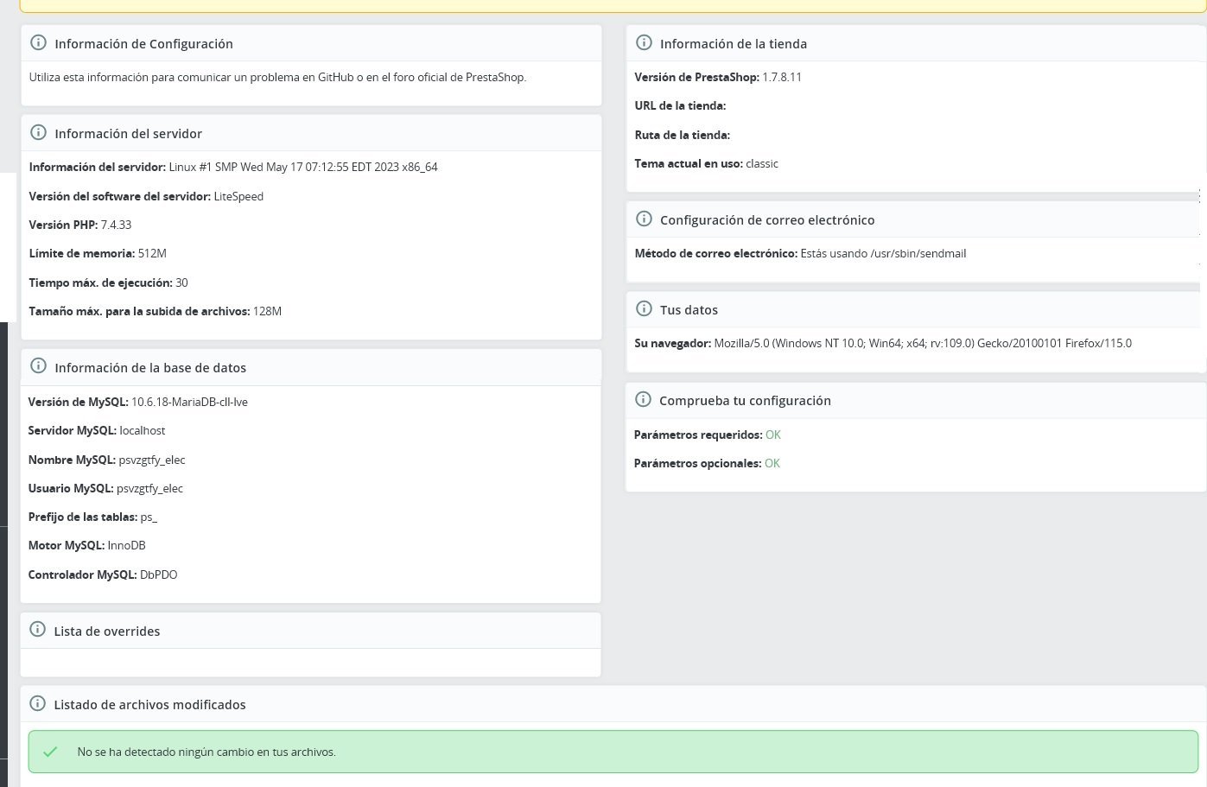Click the theme name classic
Image resolution: width=1207 pixels, height=787 pixels.
[x=762, y=163]
